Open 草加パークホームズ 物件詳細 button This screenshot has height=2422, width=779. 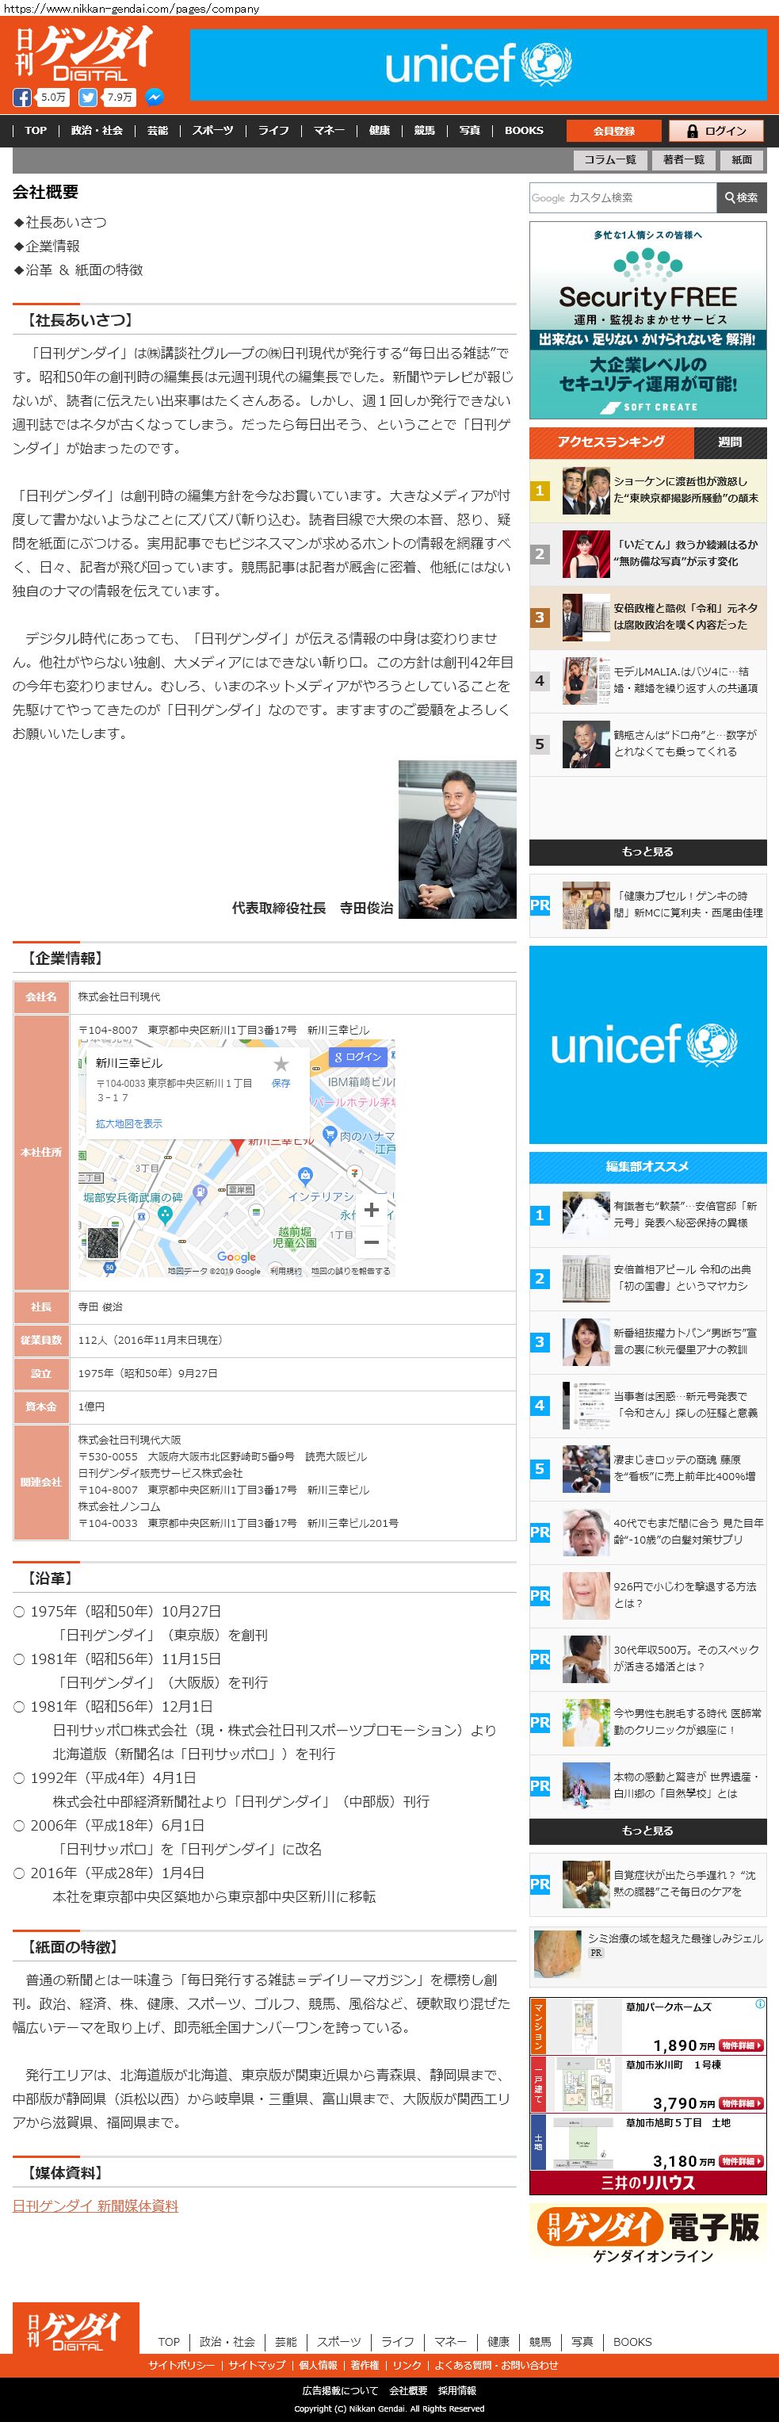click(743, 2046)
